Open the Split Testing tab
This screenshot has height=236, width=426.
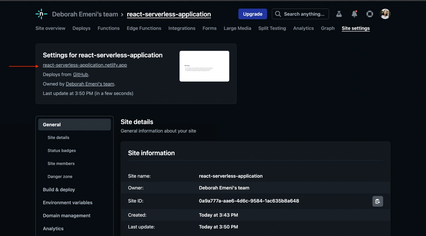272,28
